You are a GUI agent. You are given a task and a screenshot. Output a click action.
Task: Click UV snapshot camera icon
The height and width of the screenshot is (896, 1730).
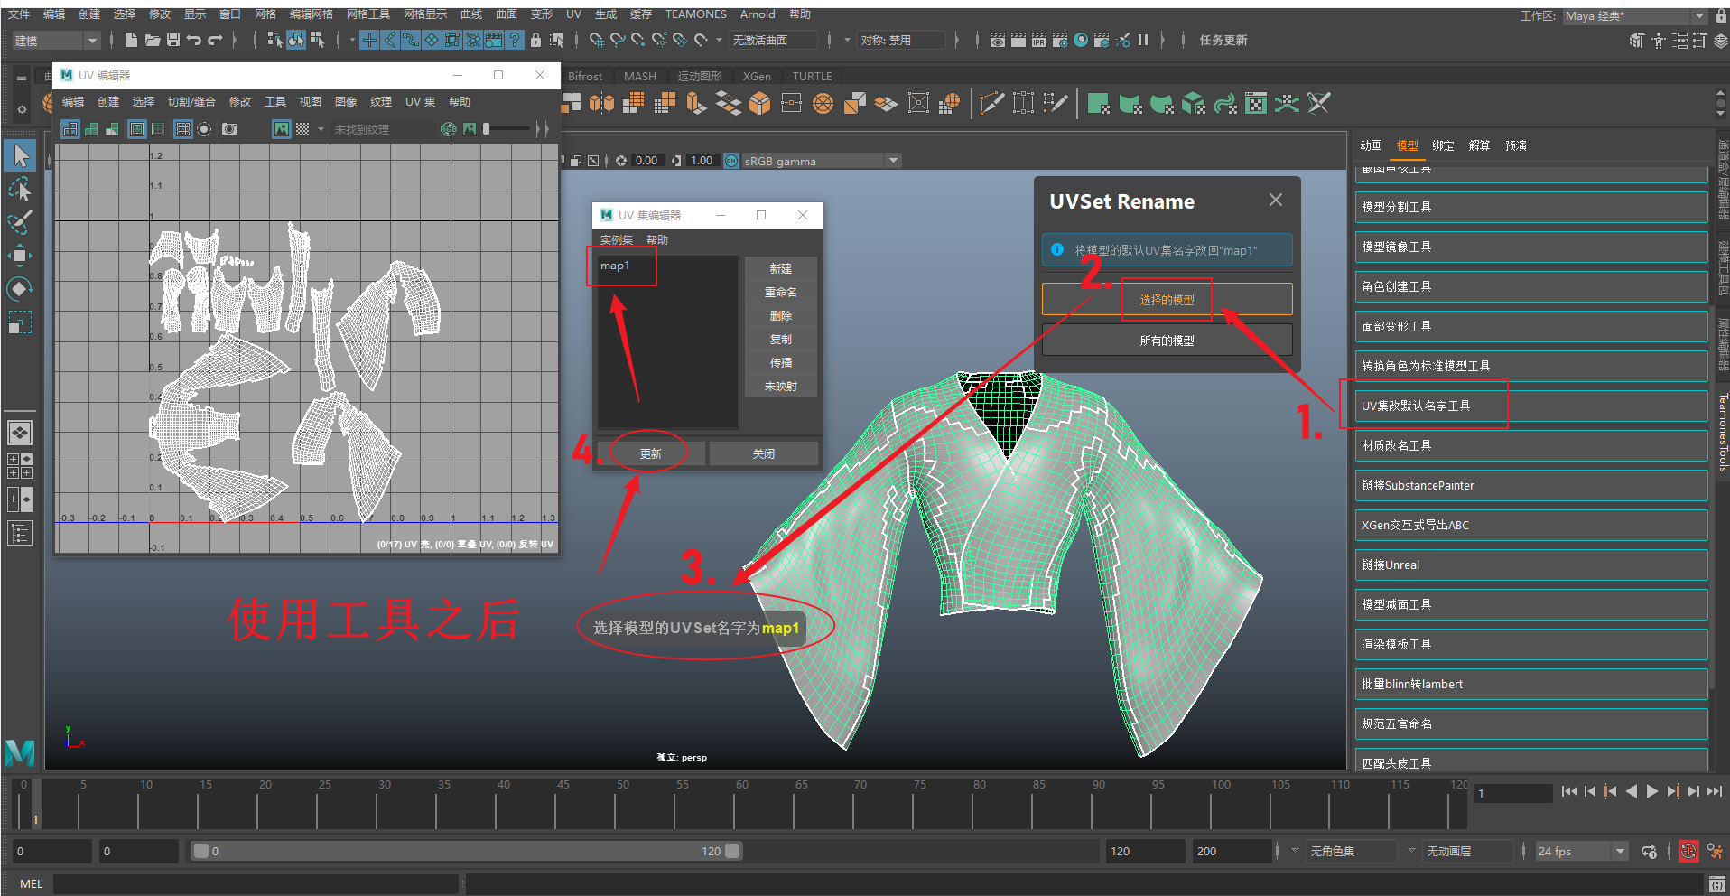pos(229,129)
